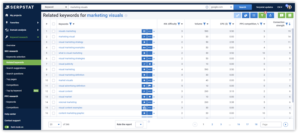This screenshot has height=133, width=298.
Task: Open the table columns settings icon
Action: point(254,16)
